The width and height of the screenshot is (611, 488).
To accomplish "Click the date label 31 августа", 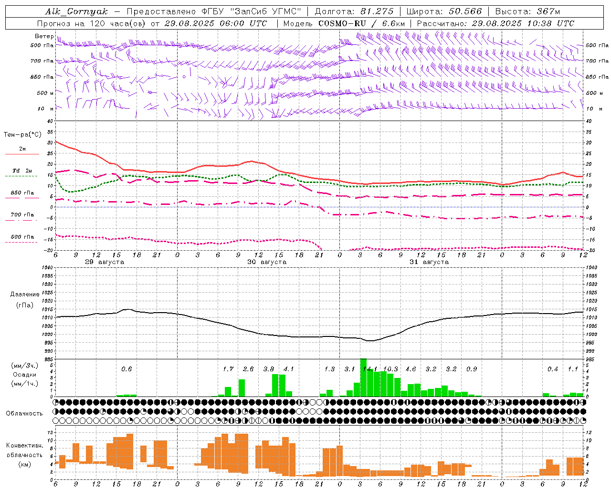I will pyautogui.click(x=429, y=262).
